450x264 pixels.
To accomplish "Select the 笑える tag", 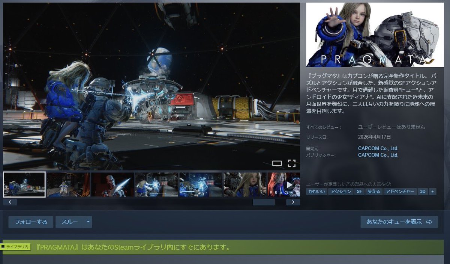I will (x=374, y=192).
